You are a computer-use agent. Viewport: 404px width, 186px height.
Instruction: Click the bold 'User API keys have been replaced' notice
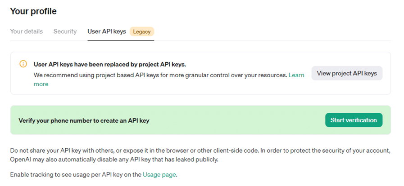(x=110, y=64)
